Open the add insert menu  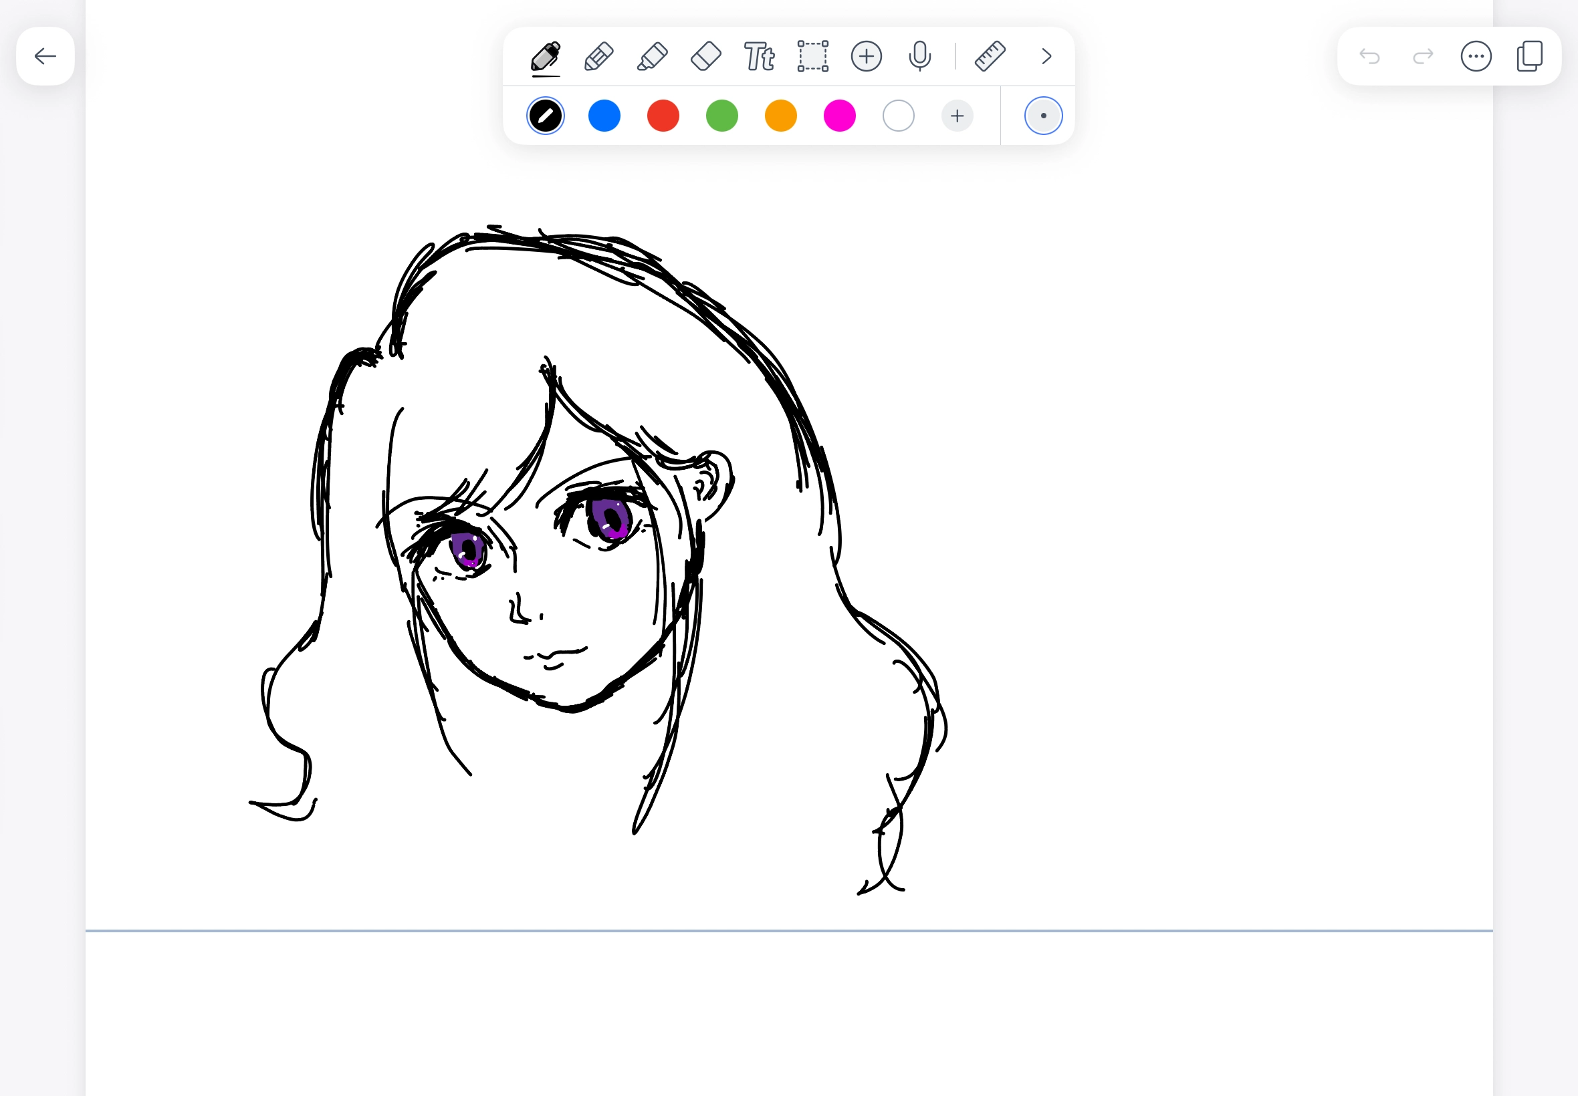867,56
